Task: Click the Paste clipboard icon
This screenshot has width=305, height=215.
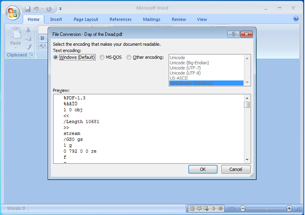Action: [15, 33]
